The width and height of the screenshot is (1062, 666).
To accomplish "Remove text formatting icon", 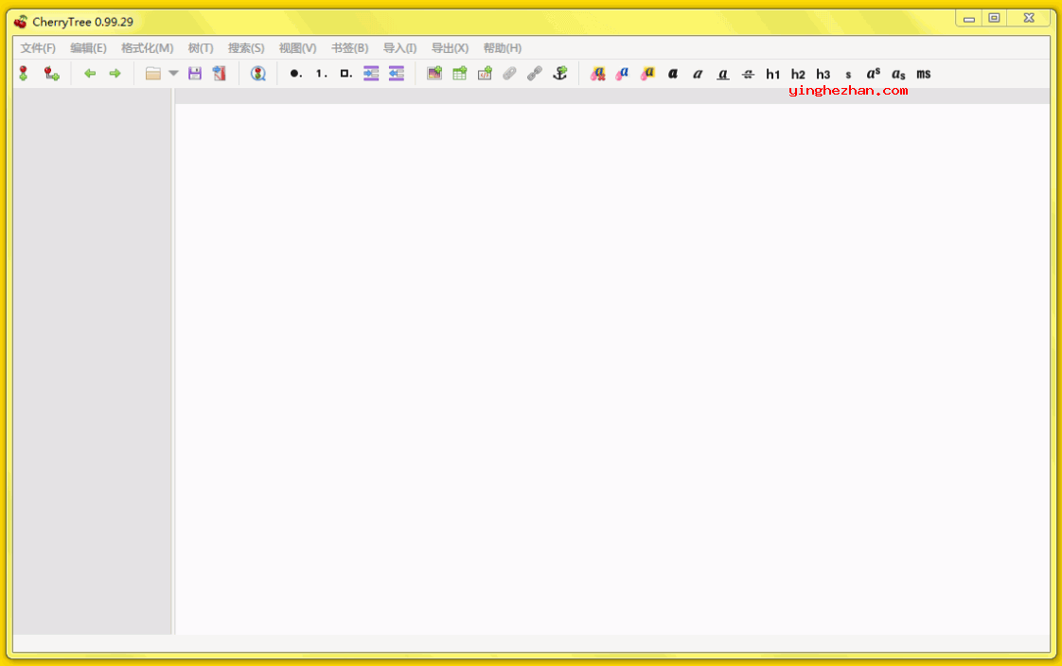I will coord(597,73).
